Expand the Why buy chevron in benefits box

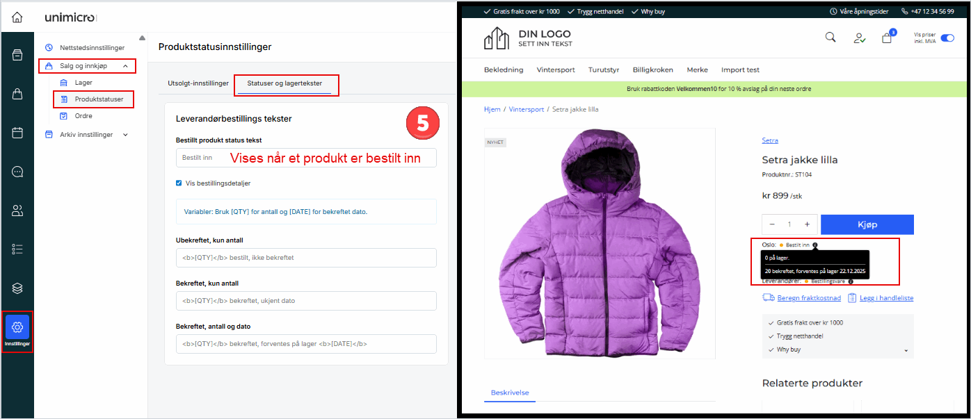click(x=906, y=350)
